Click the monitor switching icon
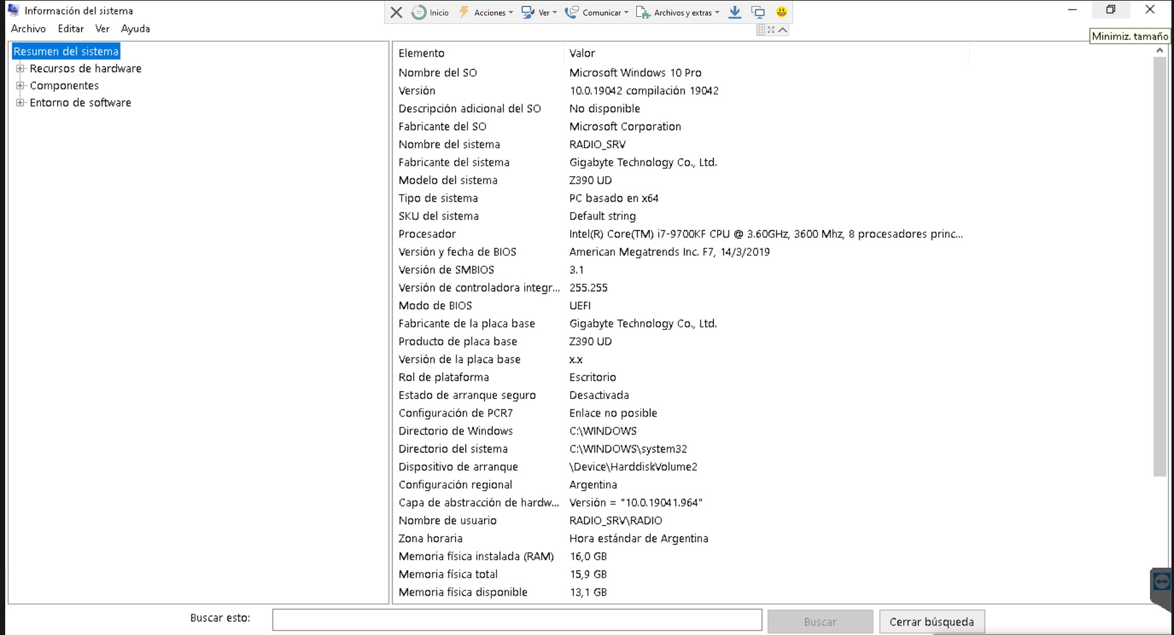The width and height of the screenshot is (1174, 635). [759, 12]
